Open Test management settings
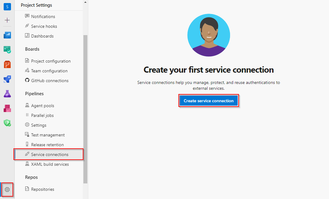The width and height of the screenshot is (329, 199). [x=47, y=135]
